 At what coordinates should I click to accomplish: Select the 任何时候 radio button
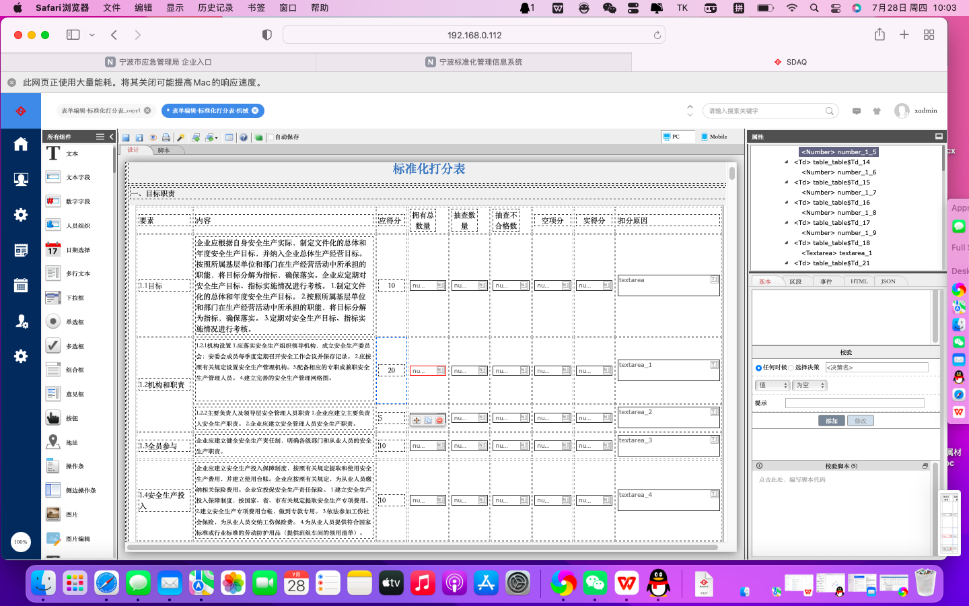(x=758, y=368)
